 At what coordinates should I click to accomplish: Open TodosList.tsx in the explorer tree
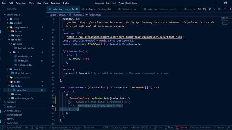click(25, 65)
